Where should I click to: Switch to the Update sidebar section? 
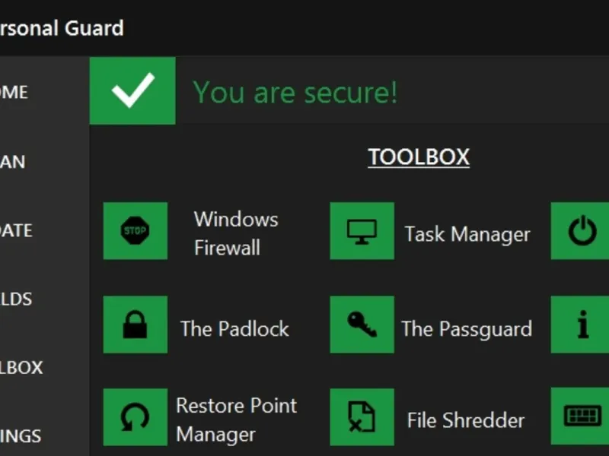[15, 230]
